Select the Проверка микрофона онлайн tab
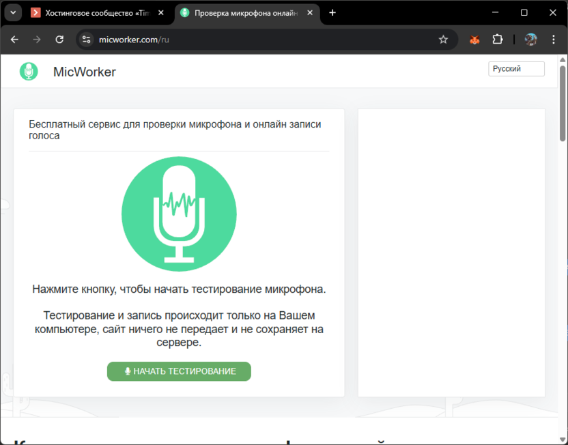This screenshot has height=445, width=568. pyautogui.click(x=246, y=13)
